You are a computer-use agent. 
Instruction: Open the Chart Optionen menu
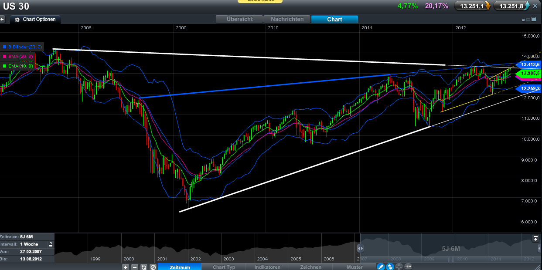(x=35, y=20)
